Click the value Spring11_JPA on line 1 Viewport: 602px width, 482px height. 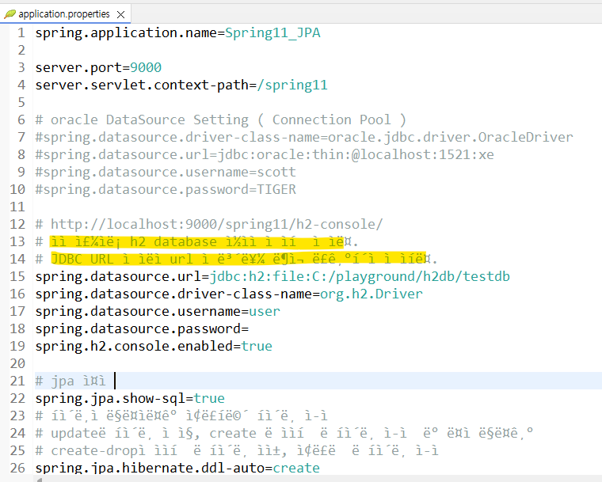pos(272,33)
